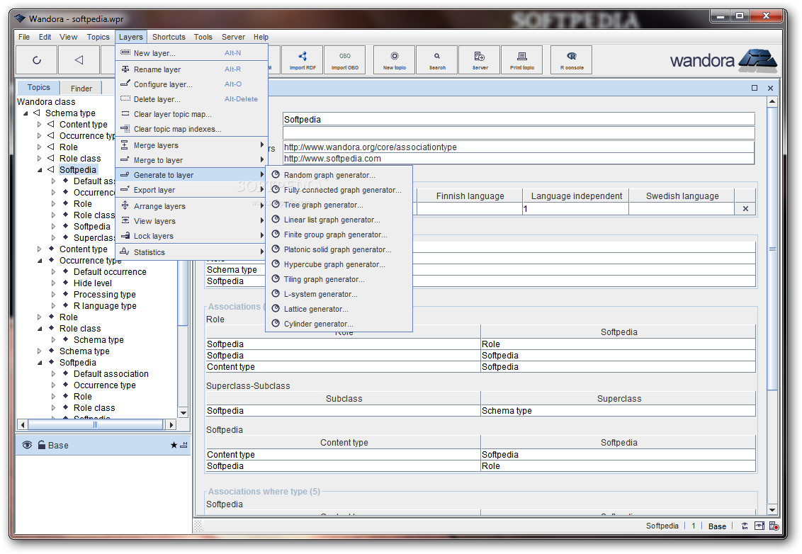The height and width of the screenshot is (554, 802).
Task: Expand the Processing type node
Action: [x=53, y=295]
